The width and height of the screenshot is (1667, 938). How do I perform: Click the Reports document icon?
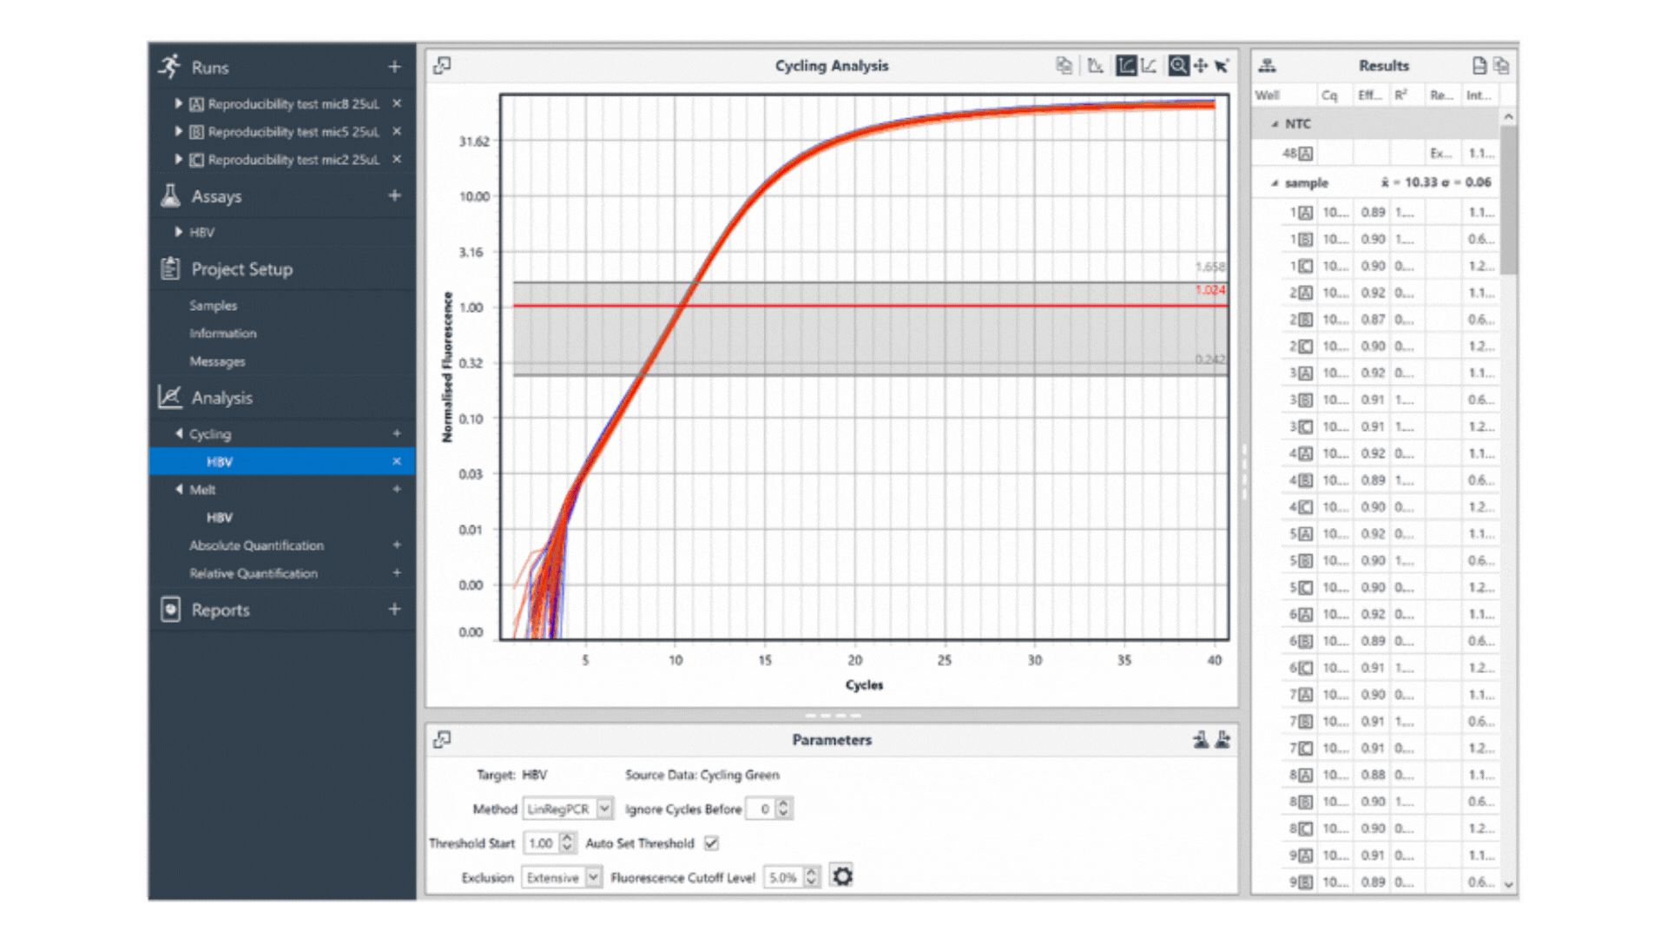pos(170,609)
